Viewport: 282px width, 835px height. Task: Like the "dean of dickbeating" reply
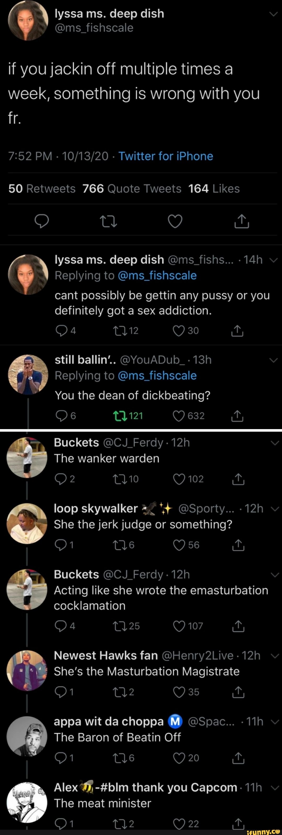pyautogui.click(x=179, y=416)
